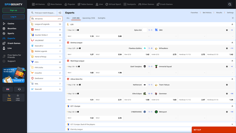This screenshot has width=236, height=133.
Task: Open the Outrights tab
Action: [102, 18]
